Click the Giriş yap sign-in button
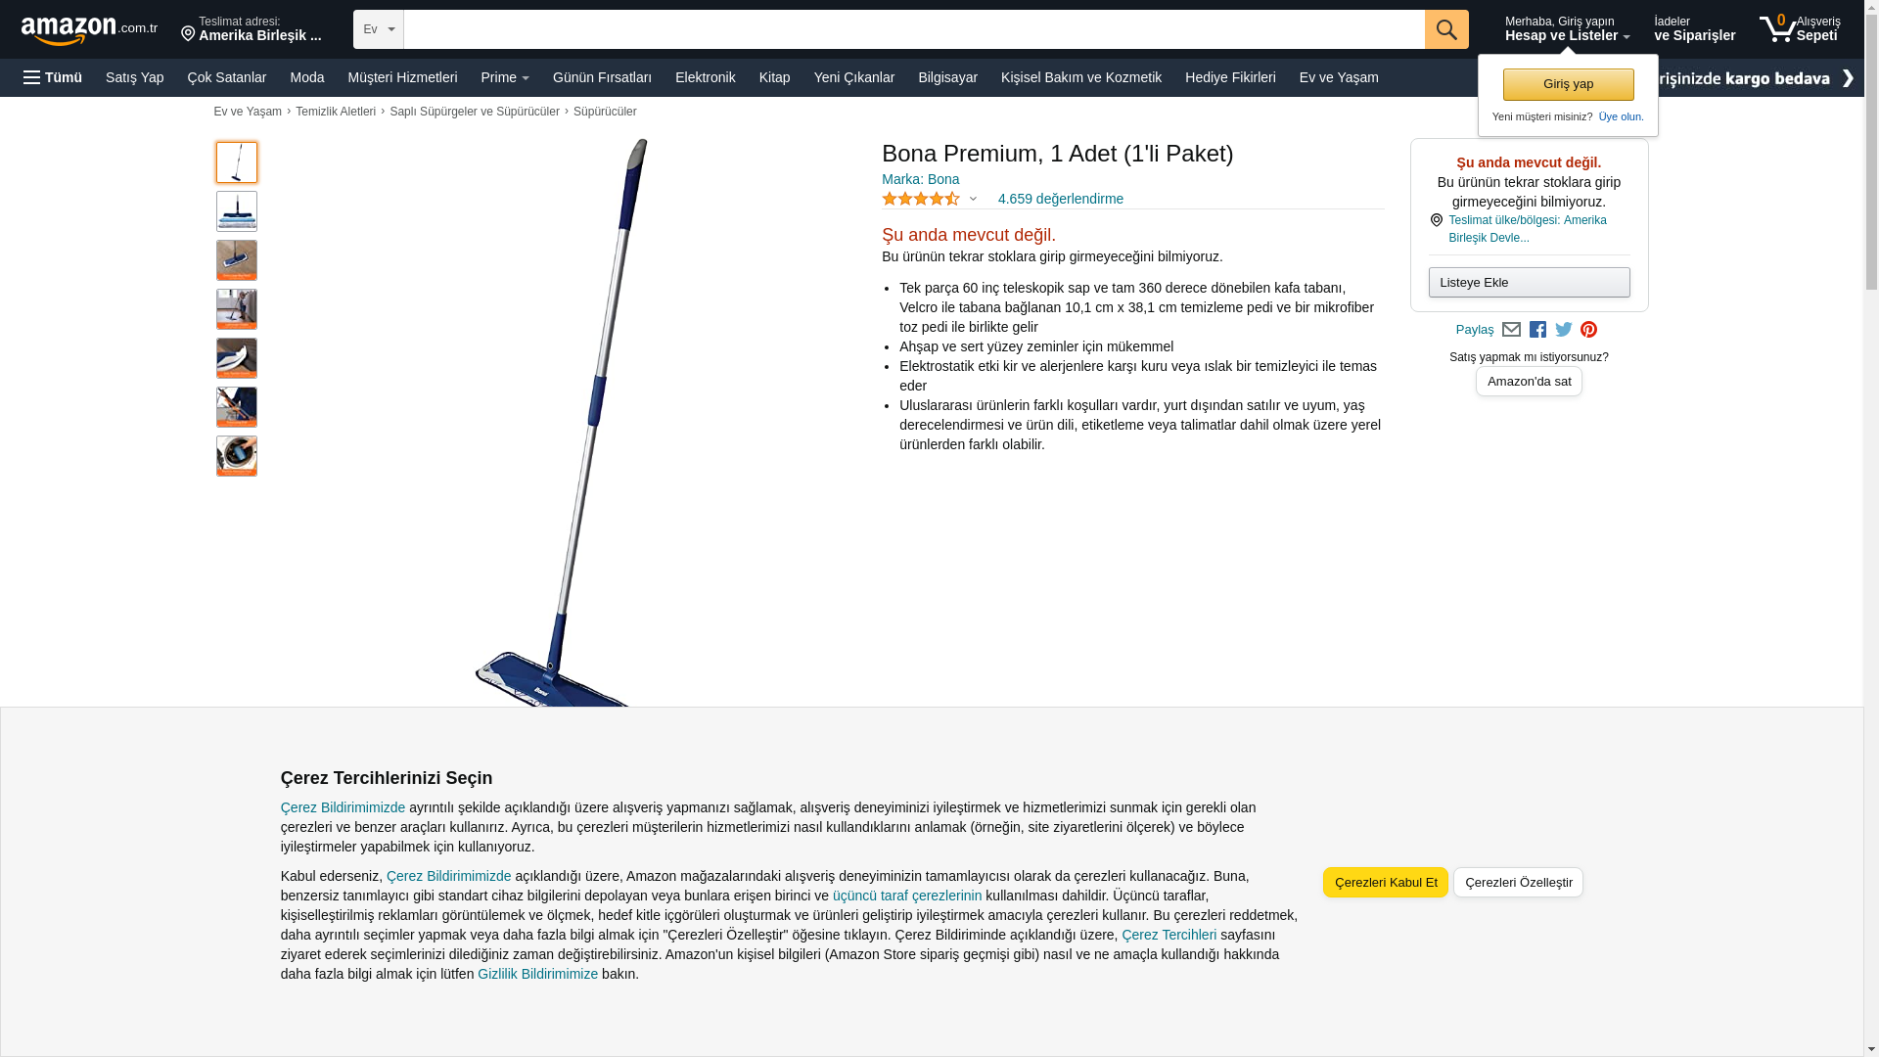Viewport: 1879px width, 1057px height. [x=1569, y=84]
